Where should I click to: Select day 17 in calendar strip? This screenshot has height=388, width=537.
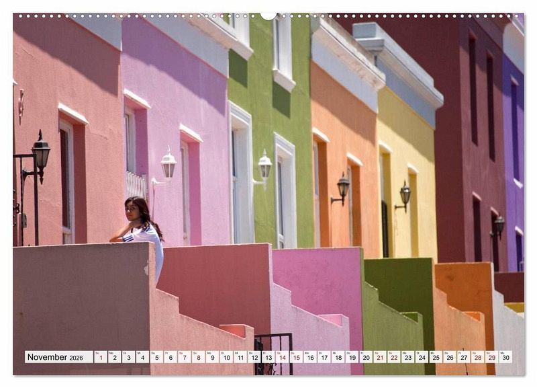(x=324, y=357)
